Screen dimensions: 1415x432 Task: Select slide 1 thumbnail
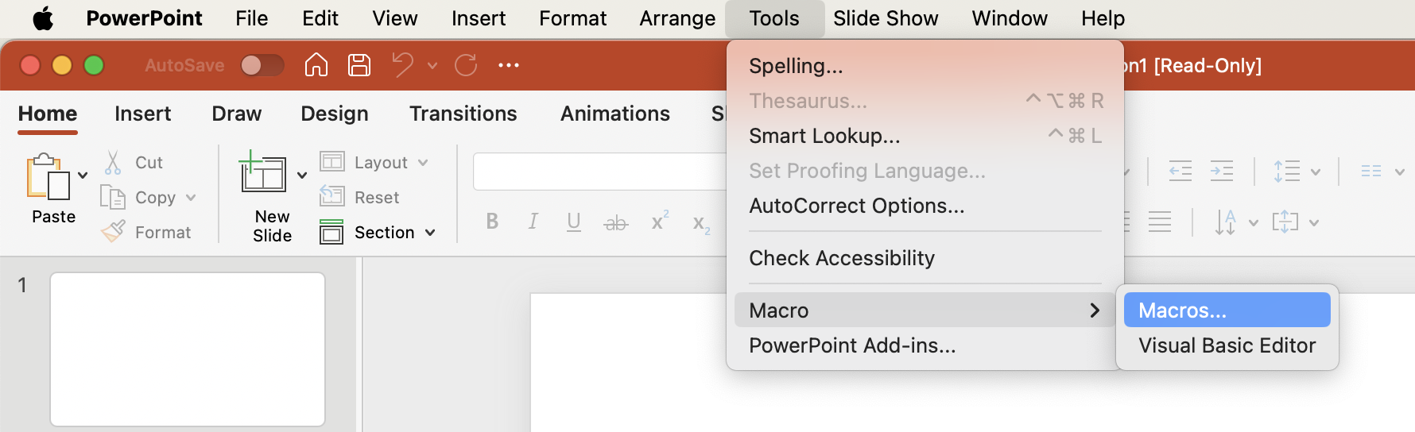coord(188,349)
